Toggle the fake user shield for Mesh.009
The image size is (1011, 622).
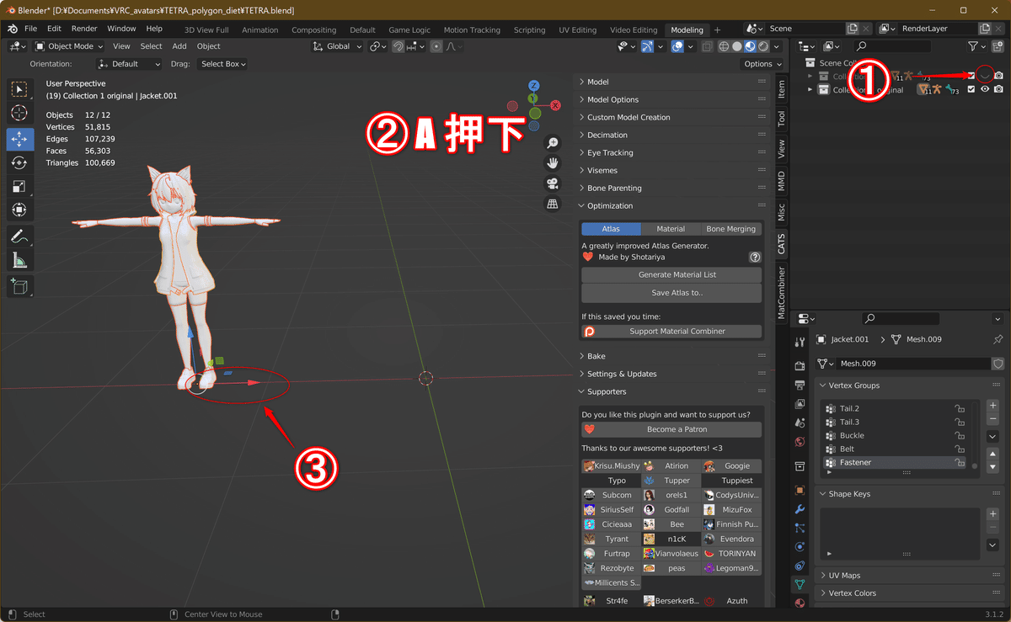(x=998, y=364)
